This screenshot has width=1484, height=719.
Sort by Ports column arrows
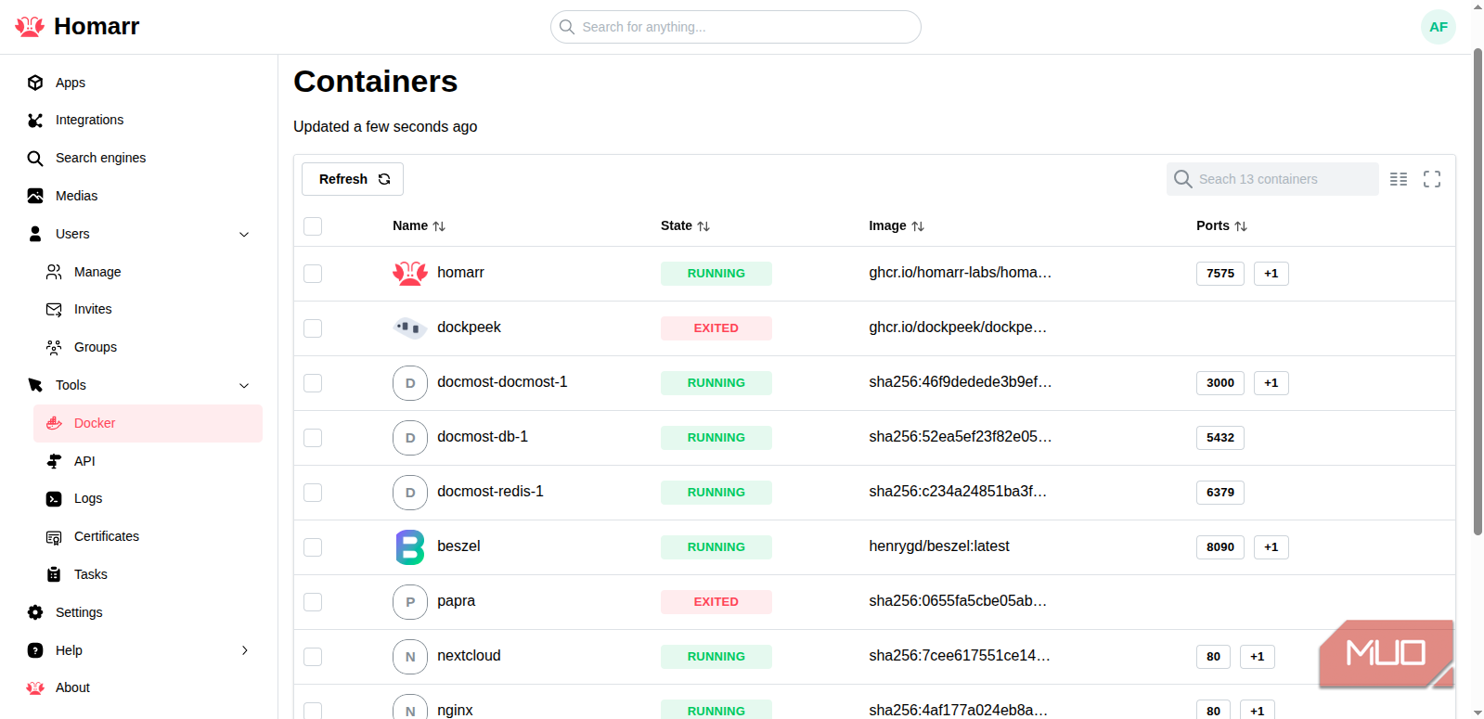pyautogui.click(x=1241, y=226)
